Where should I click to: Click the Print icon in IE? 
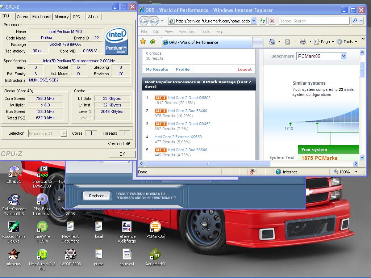coord(303,42)
